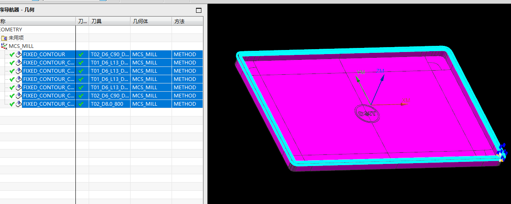Click the MCS_MILL coordinate system icon
Viewport: 511px width, 204px height.
point(4,46)
